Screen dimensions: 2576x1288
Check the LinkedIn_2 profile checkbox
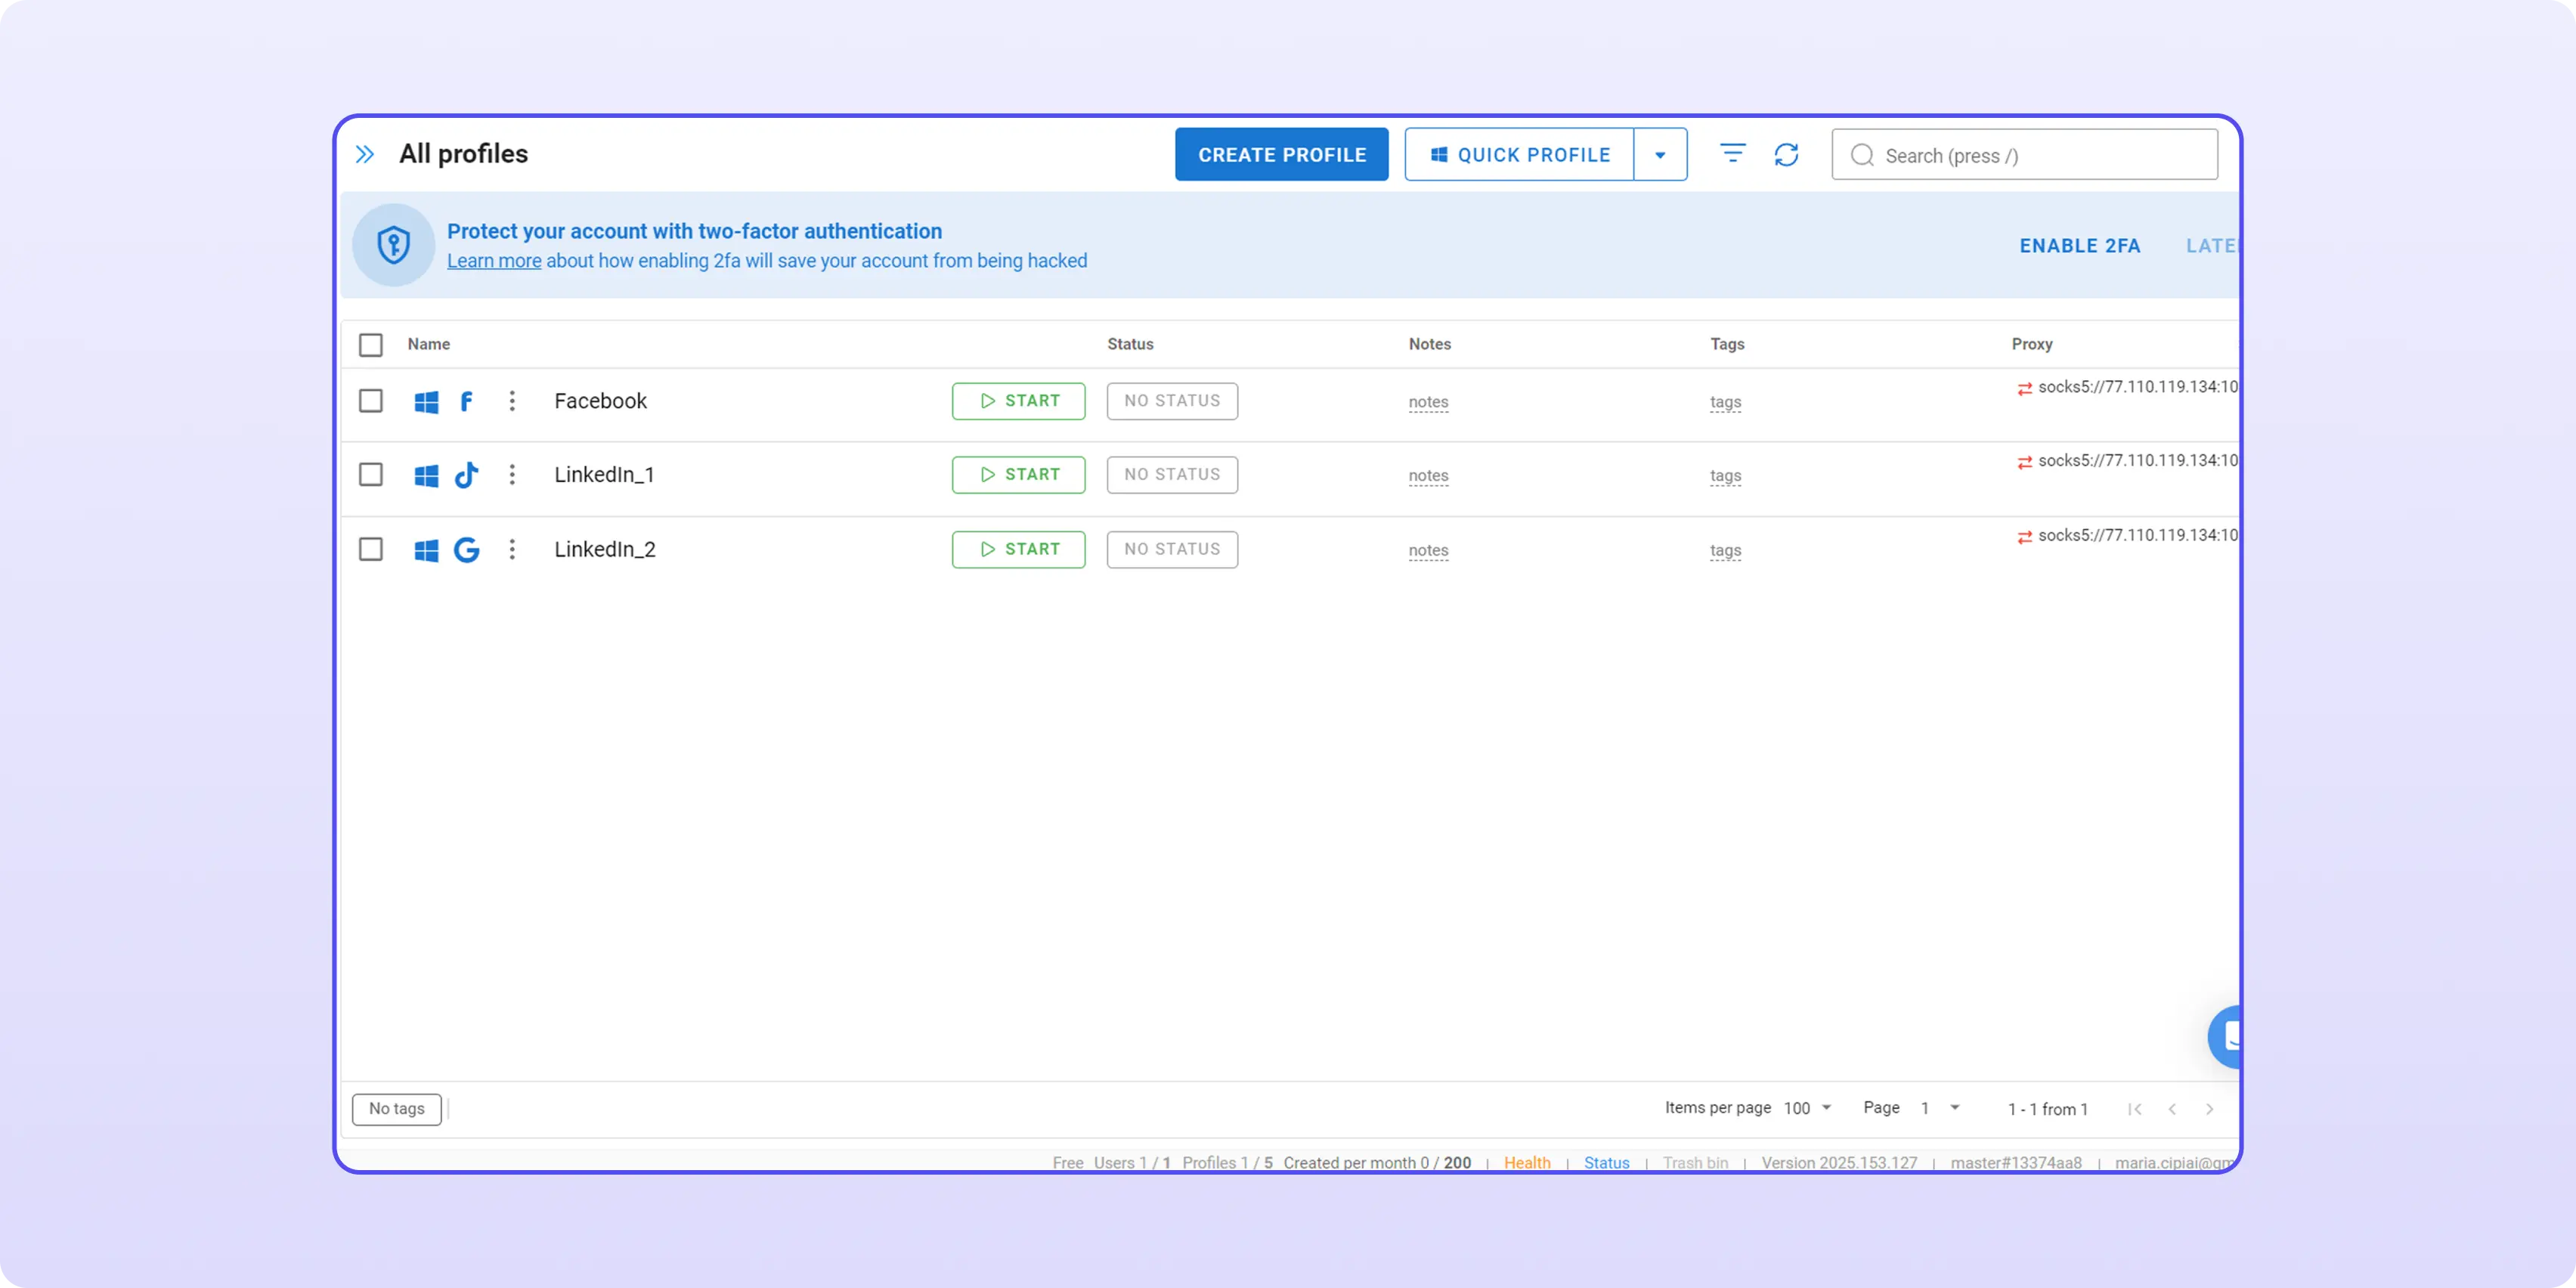371,549
